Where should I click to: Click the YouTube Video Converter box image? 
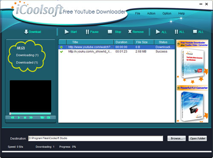click(193, 64)
